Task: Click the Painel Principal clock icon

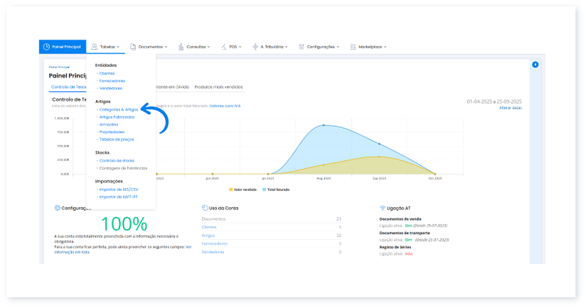Action: (48, 47)
